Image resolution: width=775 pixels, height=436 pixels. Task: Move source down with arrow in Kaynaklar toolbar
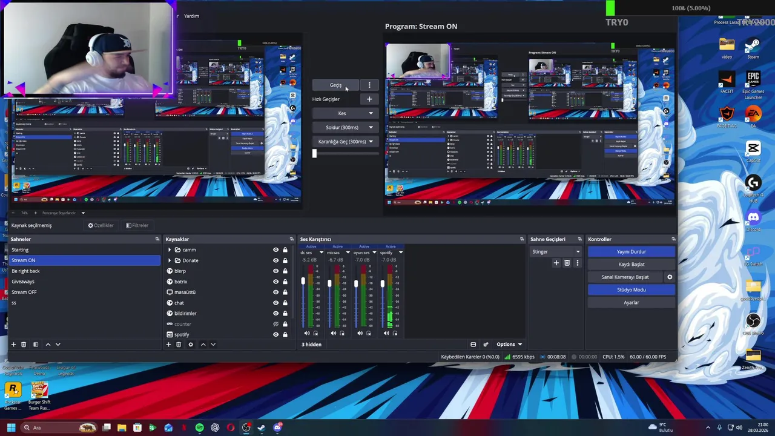213,345
